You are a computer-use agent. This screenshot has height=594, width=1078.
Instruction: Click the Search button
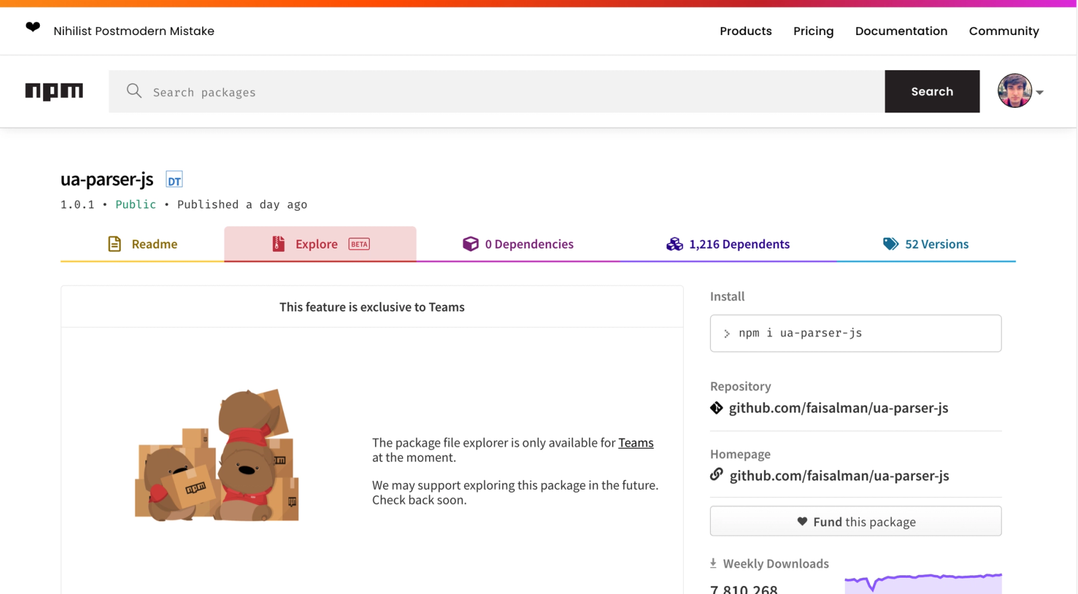(x=932, y=91)
